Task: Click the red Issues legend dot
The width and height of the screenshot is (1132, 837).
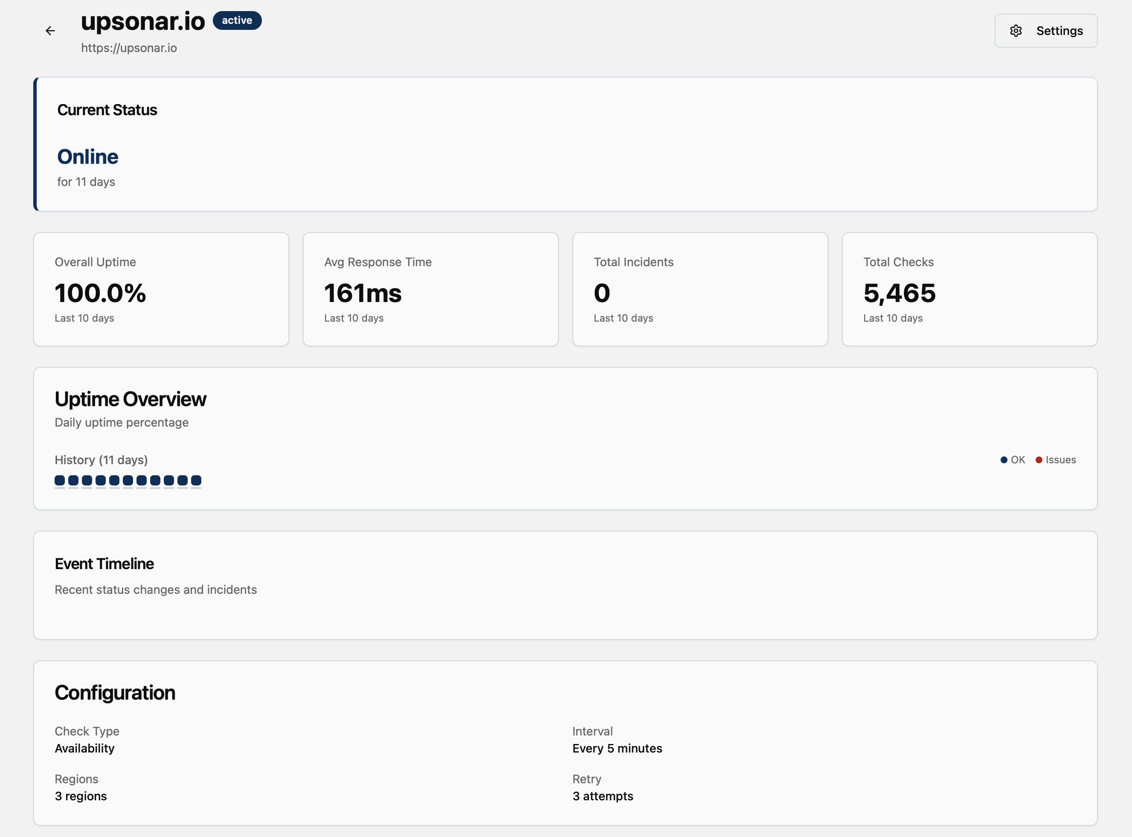Action: pyautogui.click(x=1038, y=460)
